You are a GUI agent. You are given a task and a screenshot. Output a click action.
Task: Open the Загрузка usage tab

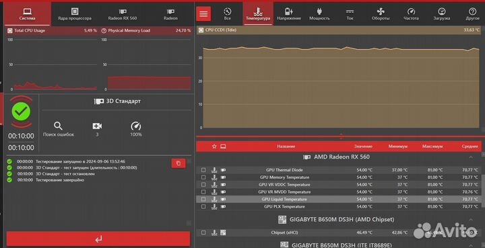pos(442,14)
